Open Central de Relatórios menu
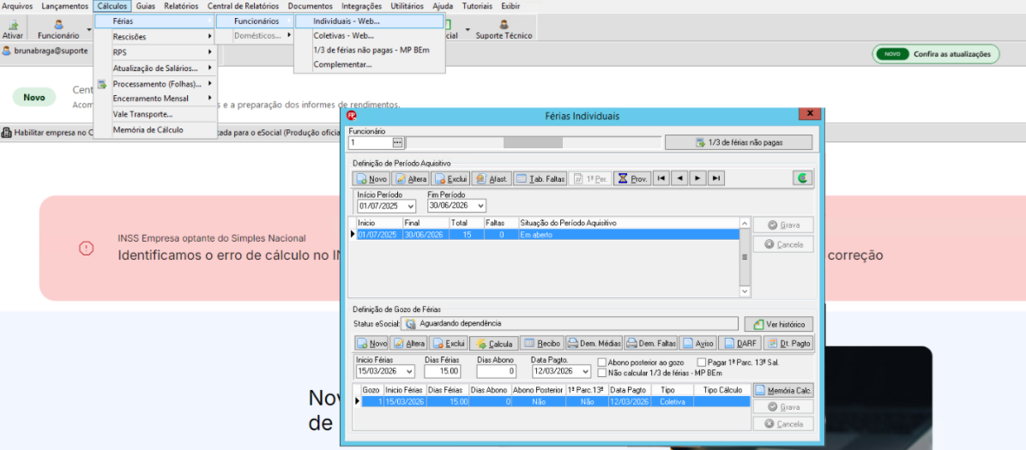 point(243,6)
